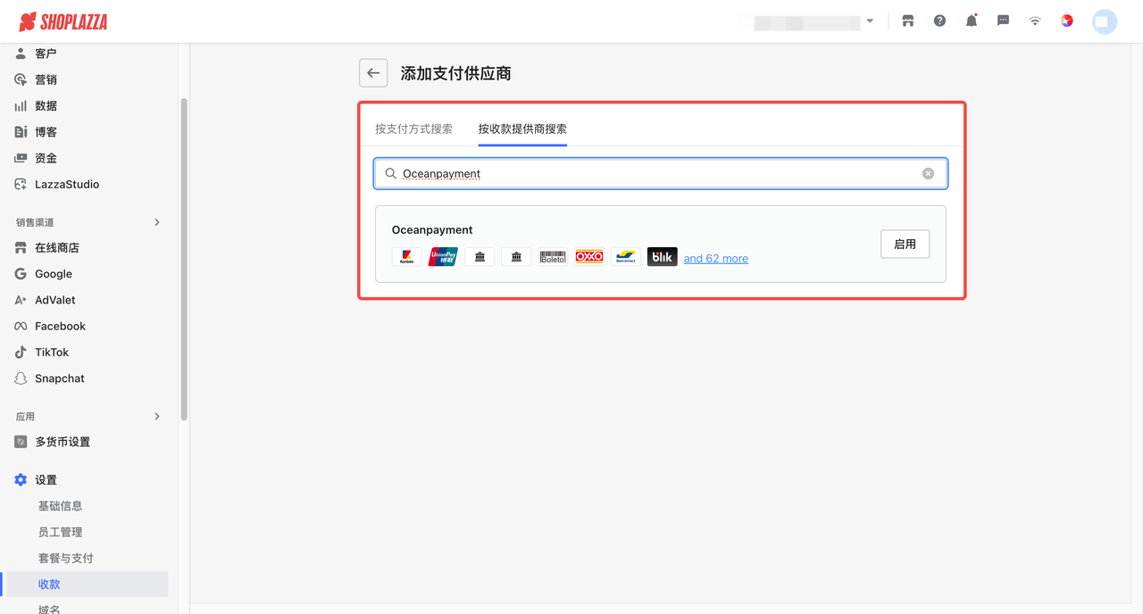Click the UnionPay payment logo
Screen dimensions: 1143x614
pos(444,257)
